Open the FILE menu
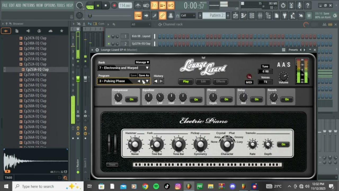The width and height of the screenshot is (339, 191). (x=5, y=5)
